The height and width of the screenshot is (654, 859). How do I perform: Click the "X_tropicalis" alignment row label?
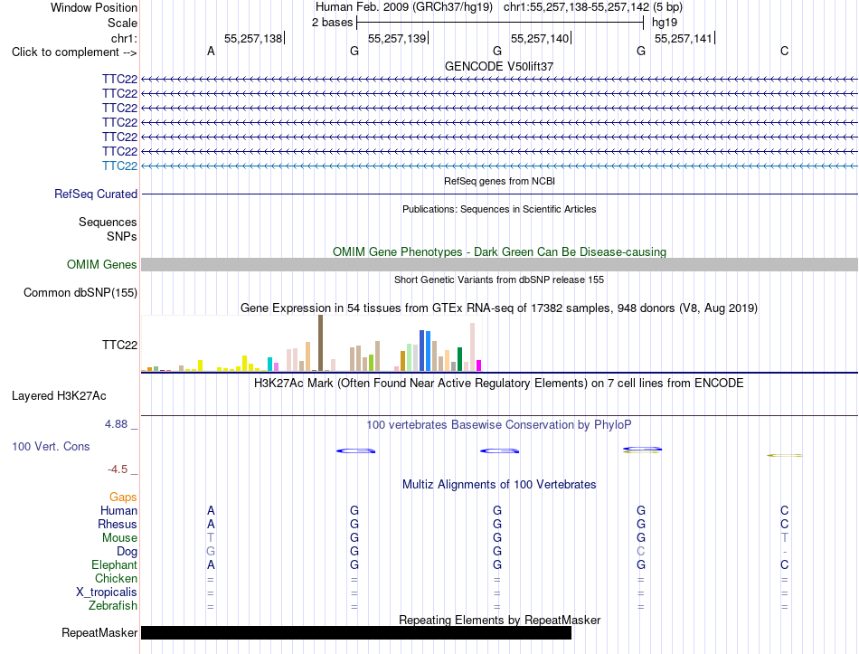(107, 592)
